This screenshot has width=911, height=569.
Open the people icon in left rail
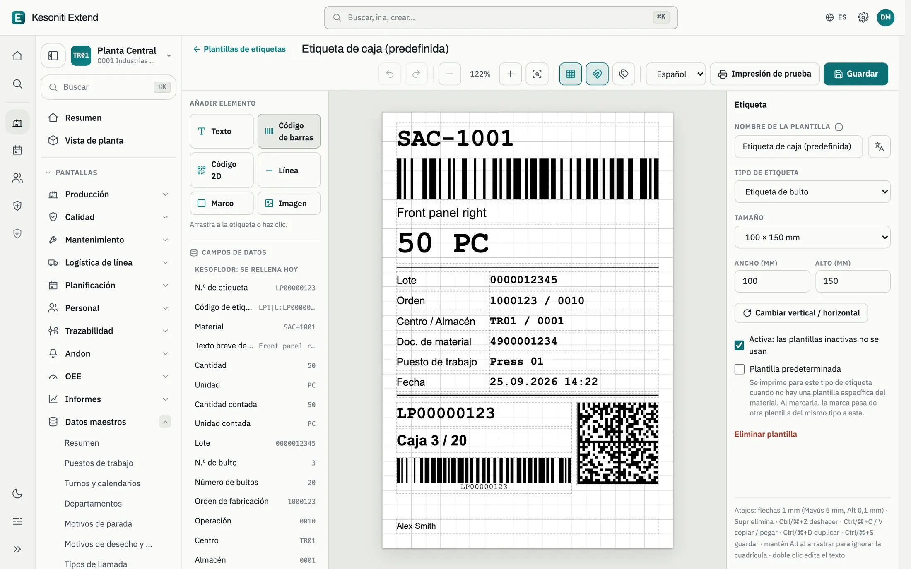(x=17, y=178)
